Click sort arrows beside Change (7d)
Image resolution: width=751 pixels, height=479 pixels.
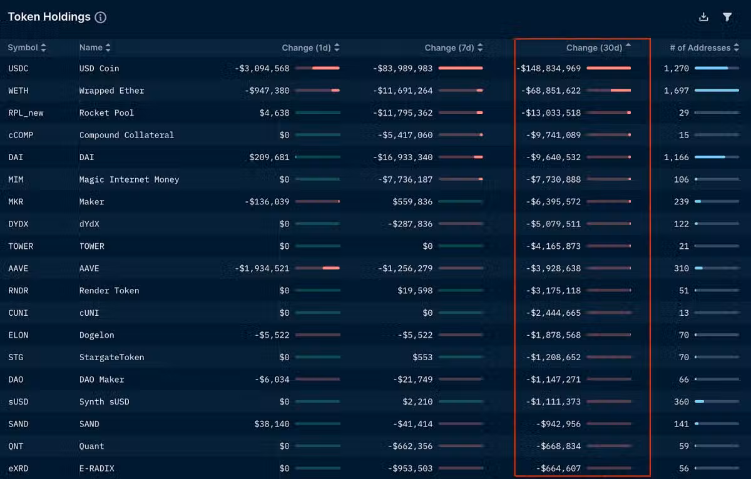[x=480, y=48]
